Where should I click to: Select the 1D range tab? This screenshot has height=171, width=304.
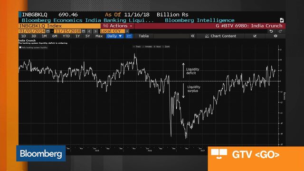tap(23, 36)
